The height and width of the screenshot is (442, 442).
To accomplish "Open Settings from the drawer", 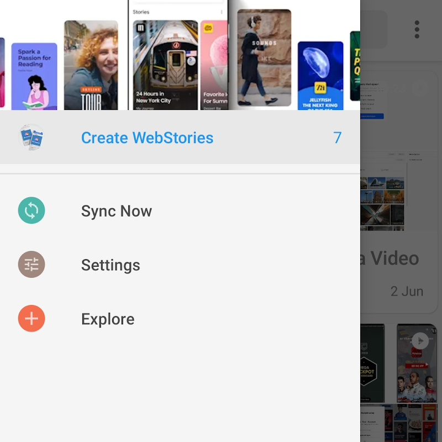I will pos(180,265).
